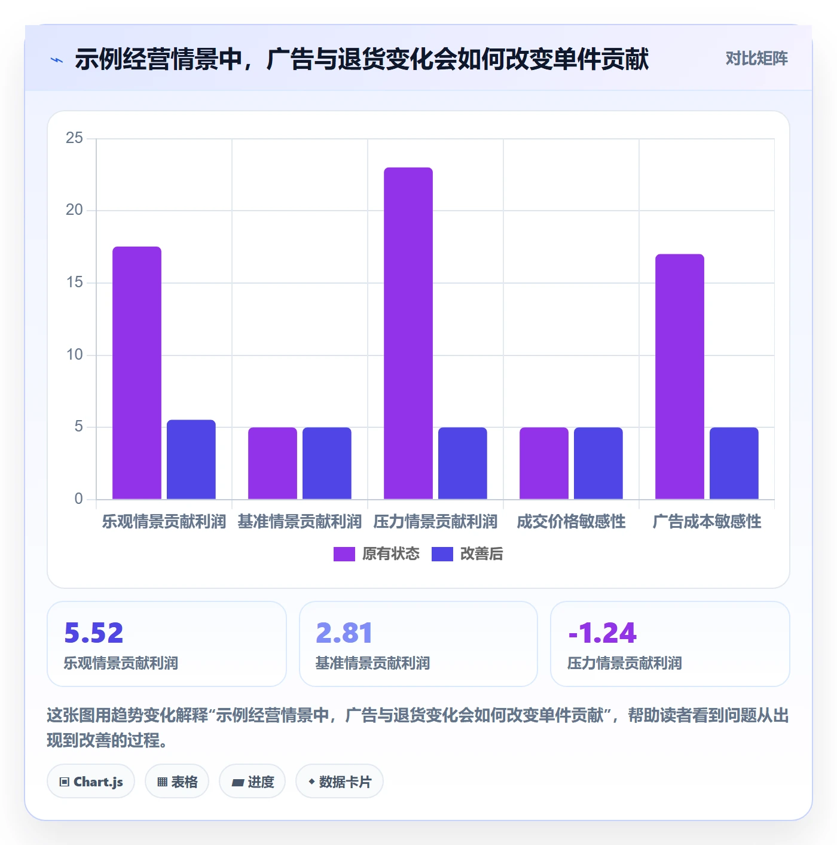Image resolution: width=837 pixels, height=845 pixels.
Task: Click the purple bar for 基准情景贡献利润
Action: click(273, 463)
